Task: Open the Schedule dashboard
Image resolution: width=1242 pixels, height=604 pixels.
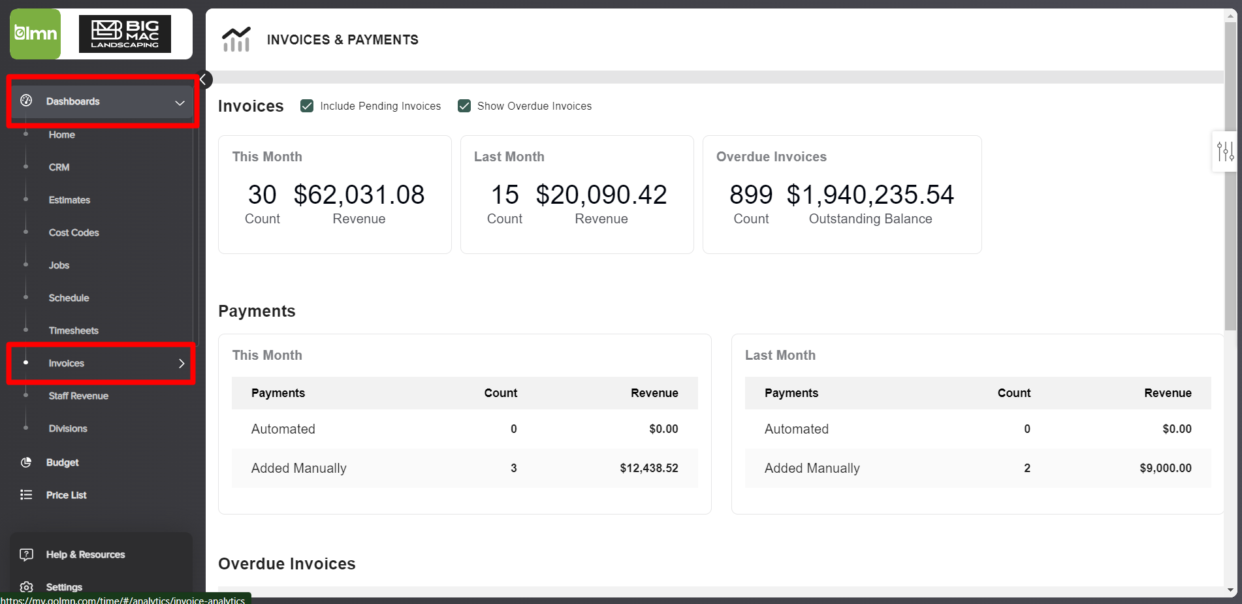Action: pyautogui.click(x=69, y=298)
